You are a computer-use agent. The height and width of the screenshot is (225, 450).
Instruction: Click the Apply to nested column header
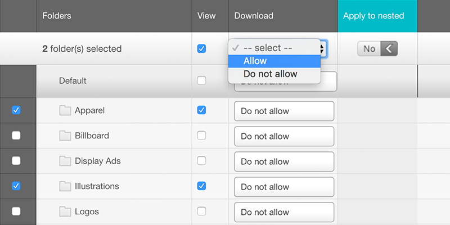[x=377, y=16]
